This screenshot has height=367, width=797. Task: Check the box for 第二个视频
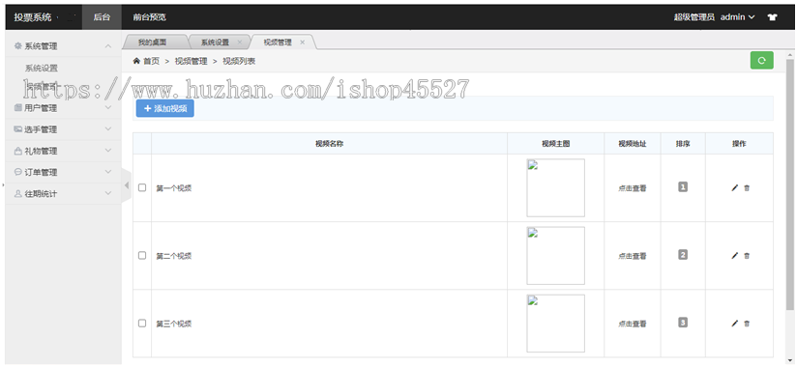[x=142, y=255]
